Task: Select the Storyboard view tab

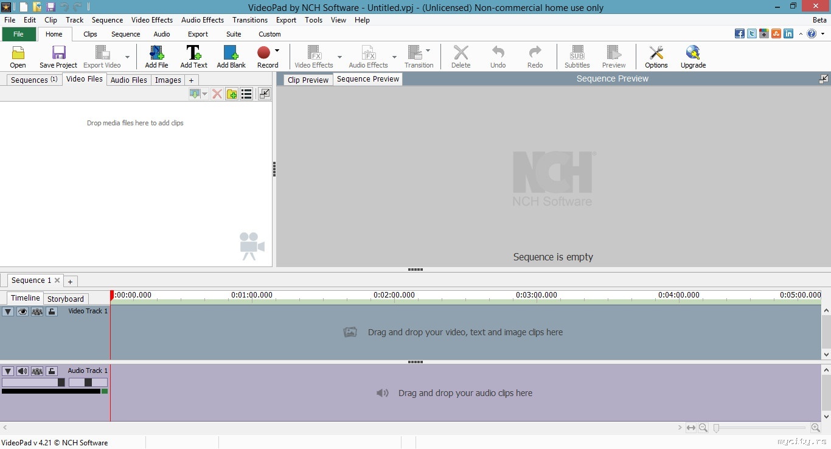Action: [66, 299]
